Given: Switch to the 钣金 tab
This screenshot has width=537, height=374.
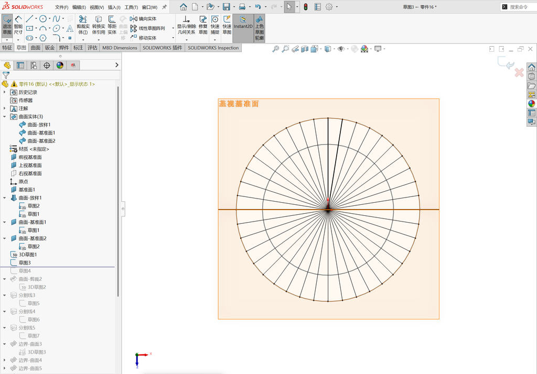Looking at the screenshot, I should (x=50, y=48).
